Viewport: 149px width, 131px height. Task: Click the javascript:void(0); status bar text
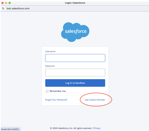(x=10, y=129)
